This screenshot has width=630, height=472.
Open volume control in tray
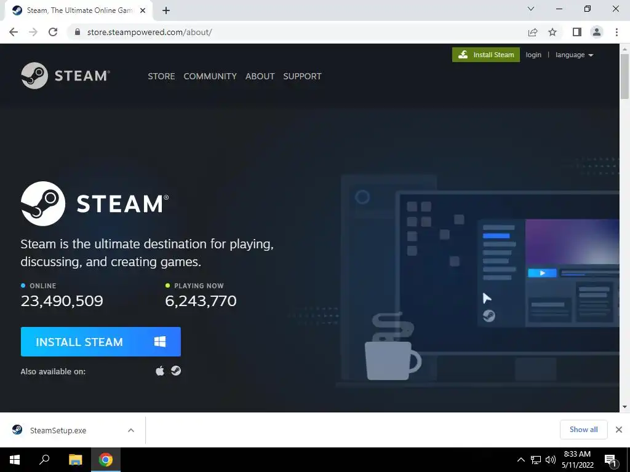pos(551,460)
